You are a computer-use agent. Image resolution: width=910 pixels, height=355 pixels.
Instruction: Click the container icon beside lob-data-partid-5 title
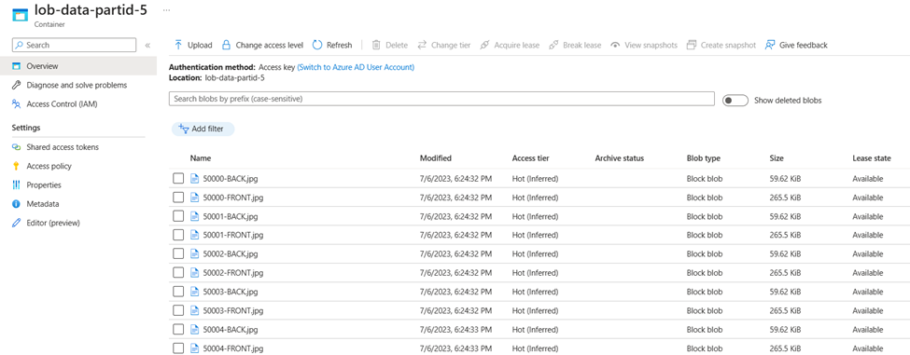(x=21, y=15)
